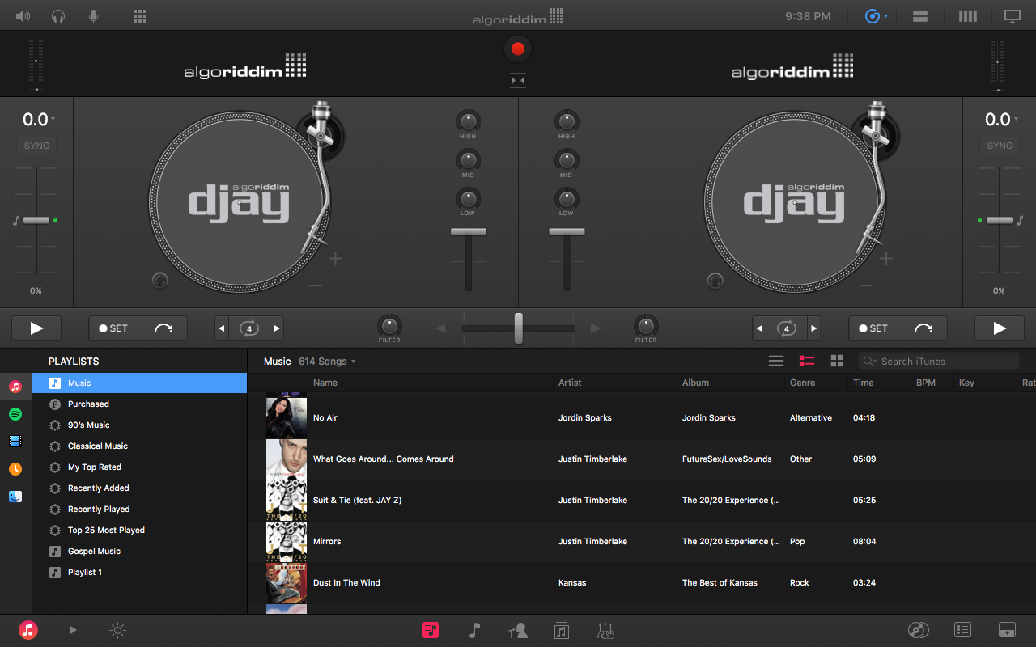The height and width of the screenshot is (647, 1036).
Task: Click the Search iTunes field
Action: (939, 362)
